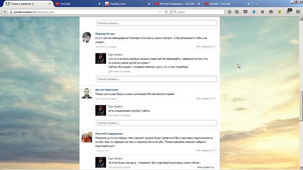Screen dimensions: 303x170
Task: Click timestamp 'только что' under Матвей comment
Action: tap(102, 151)
